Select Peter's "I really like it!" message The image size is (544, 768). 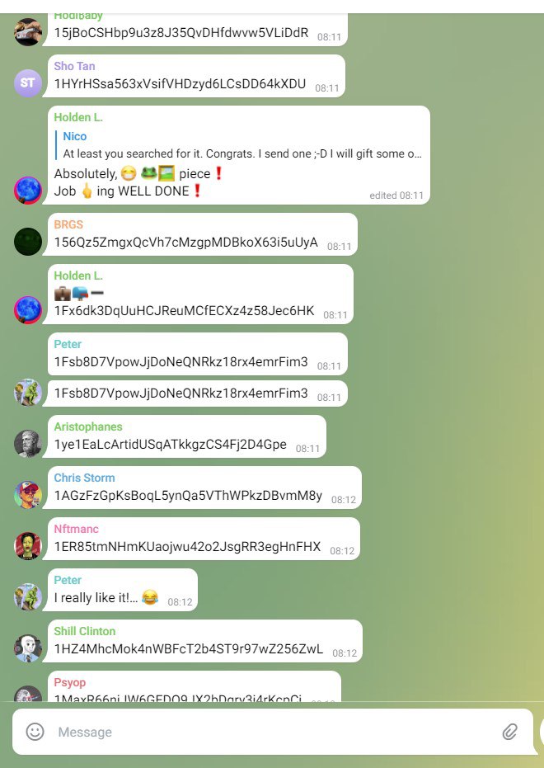pyautogui.click(x=122, y=590)
